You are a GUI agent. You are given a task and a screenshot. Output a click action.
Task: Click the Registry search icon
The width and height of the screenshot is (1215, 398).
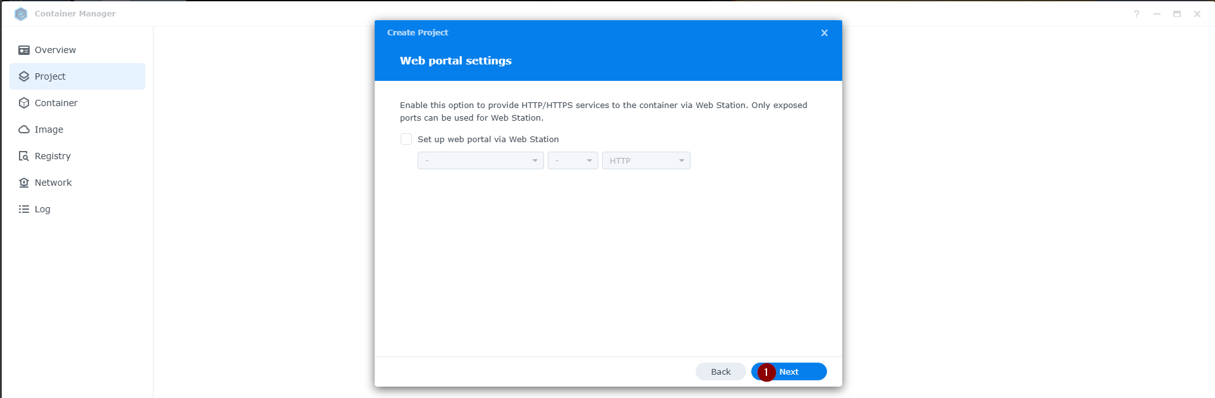coord(24,156)
